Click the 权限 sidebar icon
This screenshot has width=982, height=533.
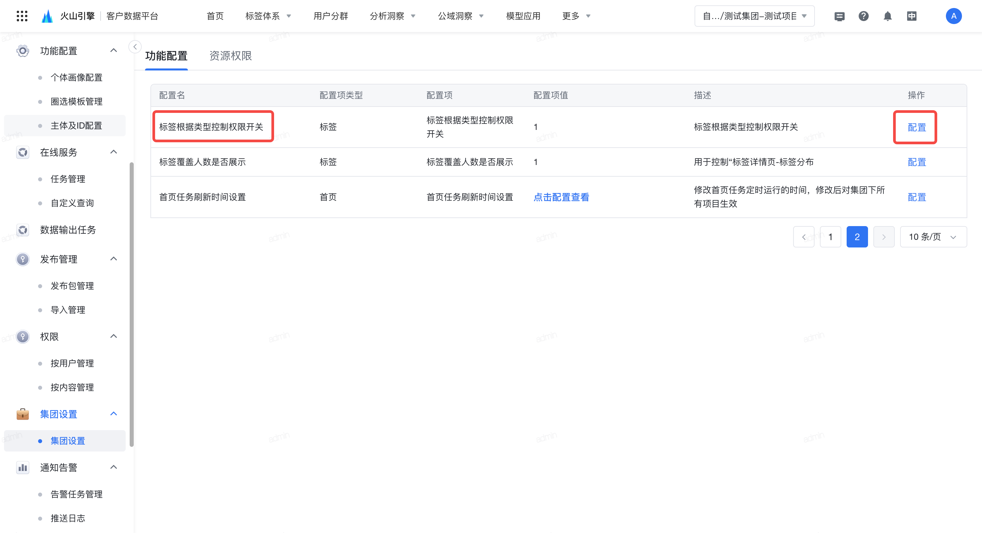coord(23,336)
